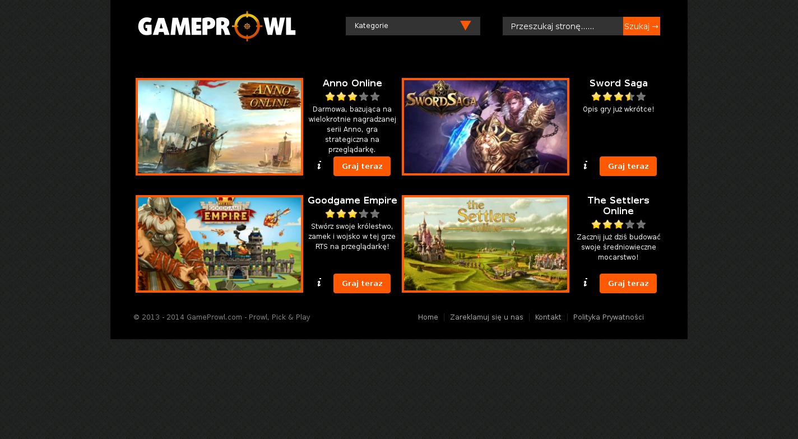The image size is (798, 439).
Task: Open Zareklamuj się u nas link
Action: click(486, 317)
